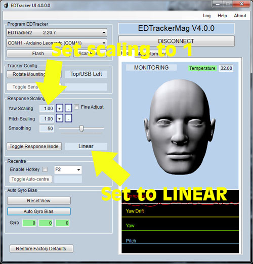This screenshot has width=253, height=264.
Task: Click the Yaw Drift graph label
Action: (x=135, y=211)
